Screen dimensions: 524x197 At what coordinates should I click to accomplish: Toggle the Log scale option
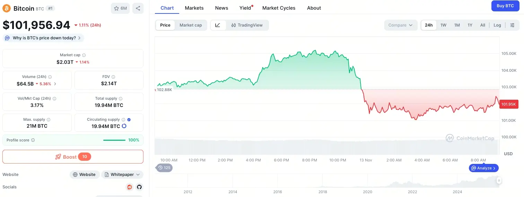click(x=497, y=25)
